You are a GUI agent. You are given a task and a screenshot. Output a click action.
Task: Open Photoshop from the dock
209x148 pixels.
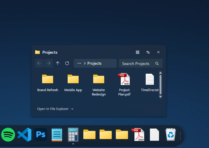[x=41, y=134]
